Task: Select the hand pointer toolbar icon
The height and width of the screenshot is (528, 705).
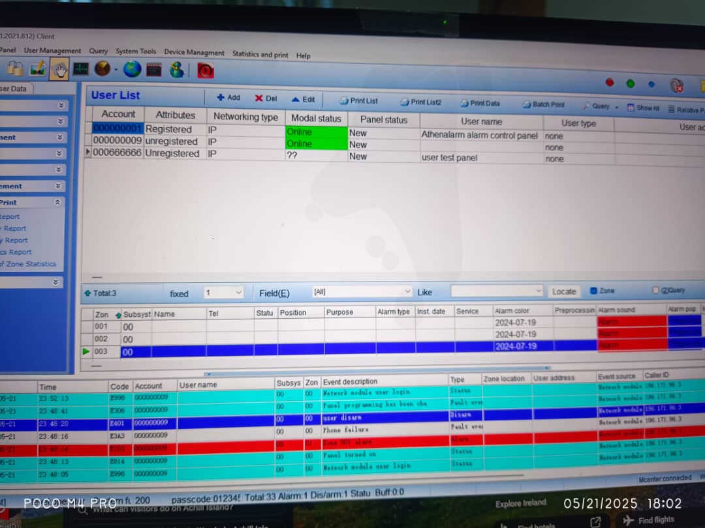Action: pos(59,69)
